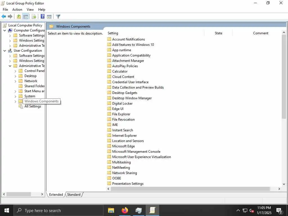
Task: Collapse the User Configuration node
Action: (x=4, y=51)
